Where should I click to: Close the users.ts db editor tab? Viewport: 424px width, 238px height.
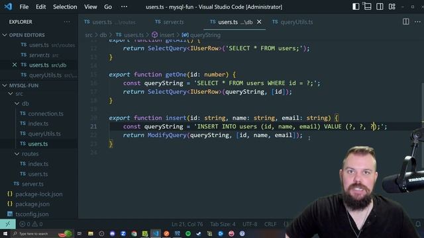259,22
